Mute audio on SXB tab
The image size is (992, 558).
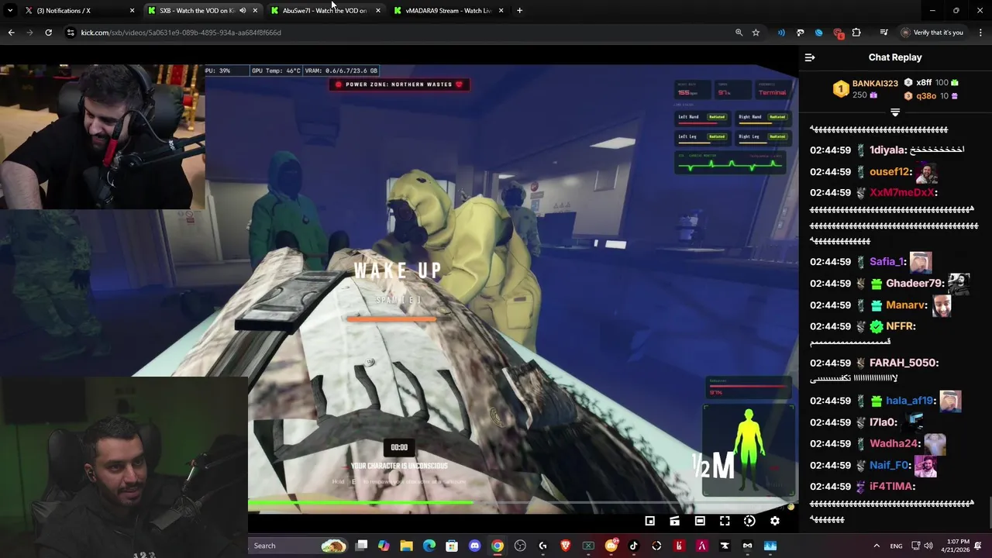(243, 11)
